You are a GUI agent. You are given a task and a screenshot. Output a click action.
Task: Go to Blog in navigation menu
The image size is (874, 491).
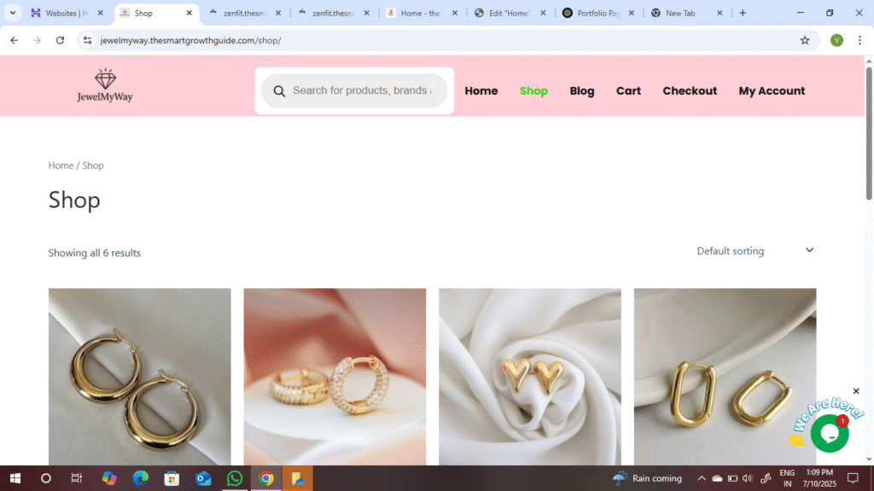pyautogui.click(x=582, y=91)
